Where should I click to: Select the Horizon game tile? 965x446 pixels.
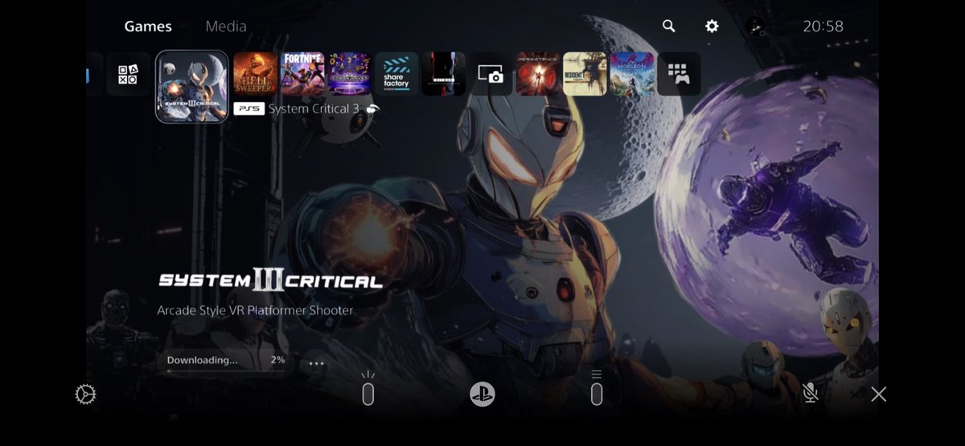(631, 74)
